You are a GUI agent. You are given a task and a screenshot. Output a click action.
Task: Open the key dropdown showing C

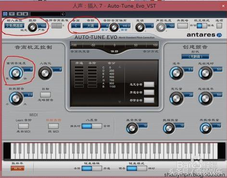coord(76,25)
